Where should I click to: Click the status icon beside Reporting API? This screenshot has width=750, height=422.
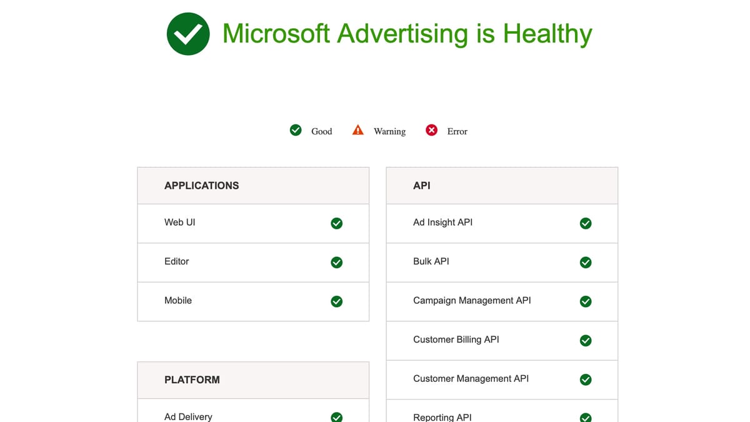(586, 418)
